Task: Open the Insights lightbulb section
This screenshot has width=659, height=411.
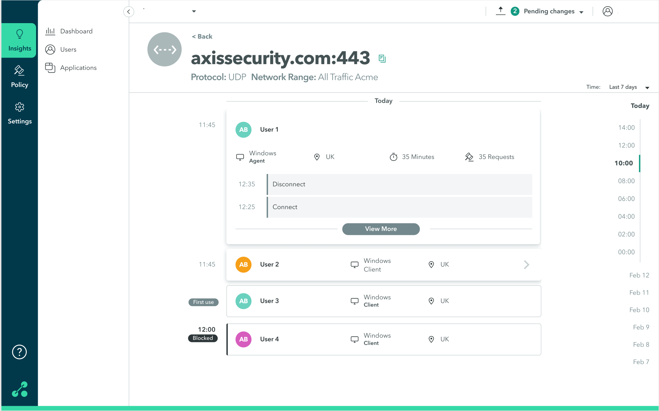Action: (x=20, y=40)
